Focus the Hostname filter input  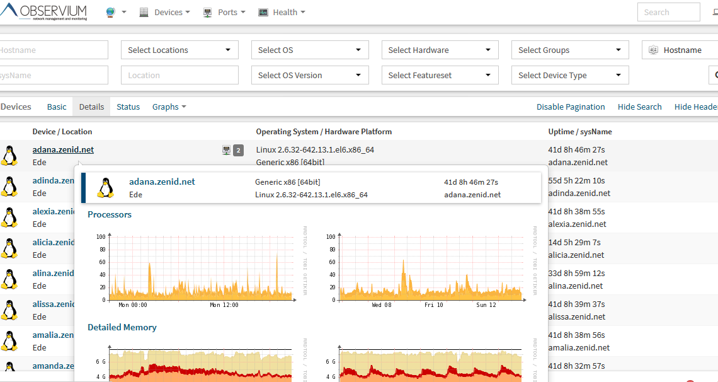point(54,50)
